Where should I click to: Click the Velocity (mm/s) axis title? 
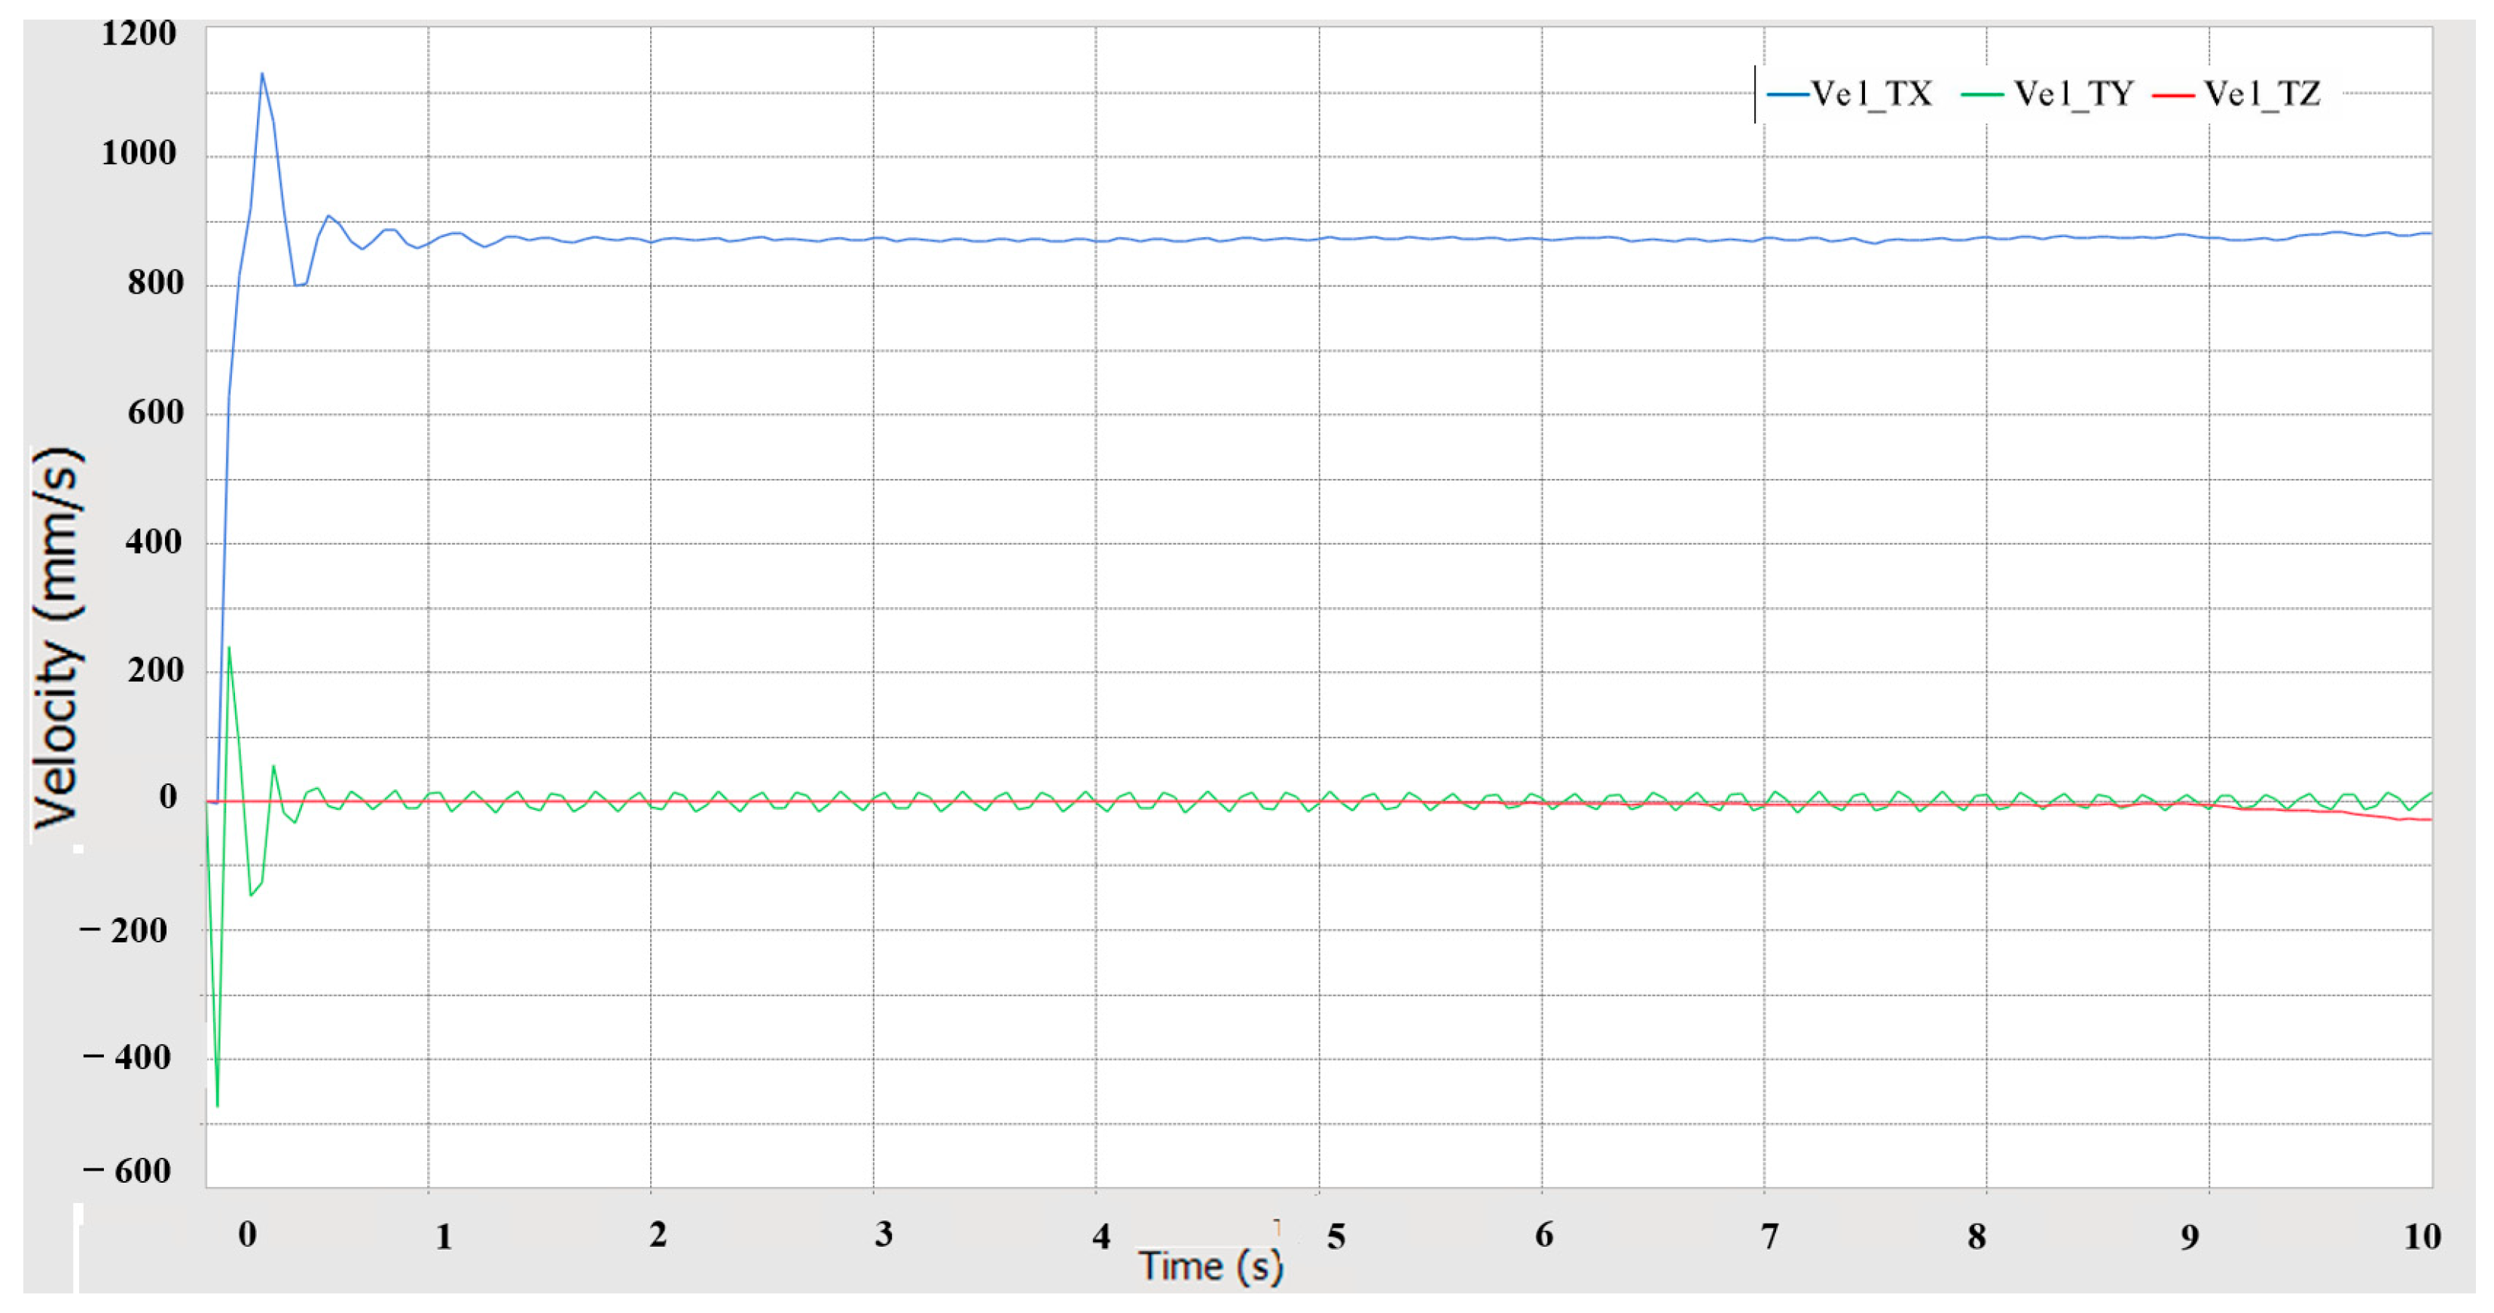[58, 637]
